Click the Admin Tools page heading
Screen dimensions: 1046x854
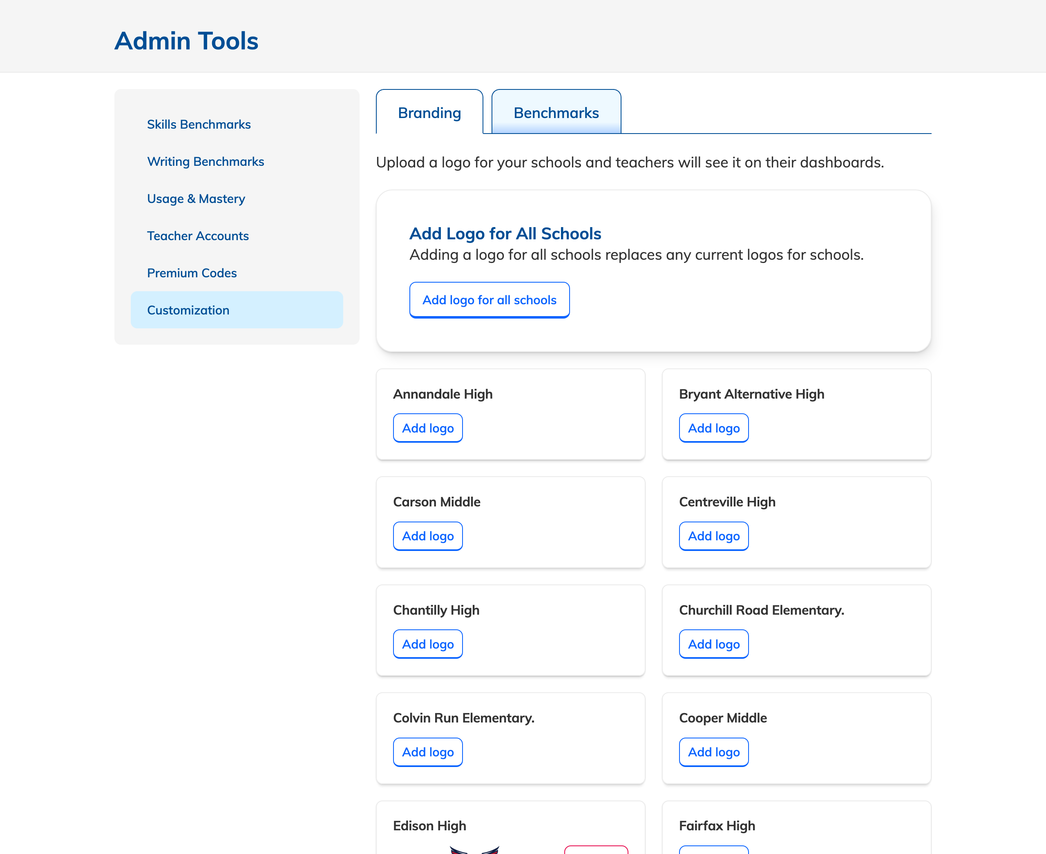tap(187, 41)
